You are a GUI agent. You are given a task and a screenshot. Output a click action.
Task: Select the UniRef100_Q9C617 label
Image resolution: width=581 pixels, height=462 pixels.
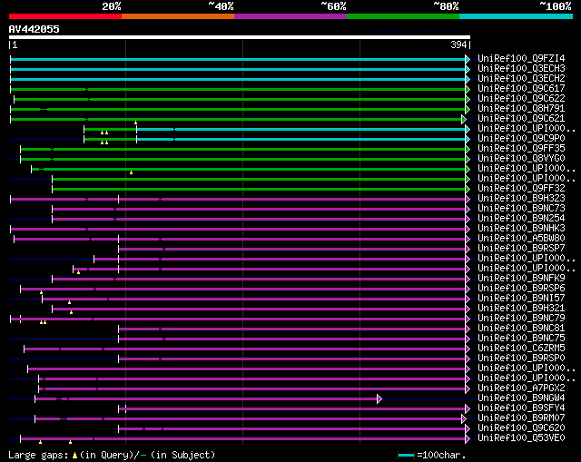point(521,88)
